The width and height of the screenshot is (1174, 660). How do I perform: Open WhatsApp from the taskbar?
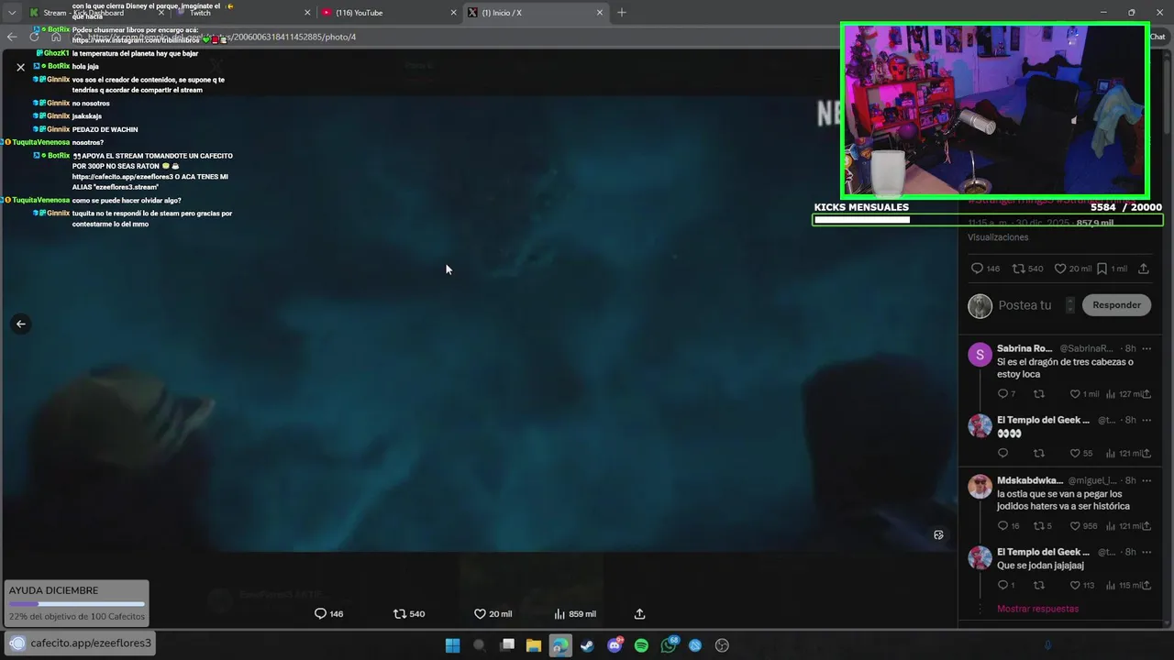tap(669, 645)
